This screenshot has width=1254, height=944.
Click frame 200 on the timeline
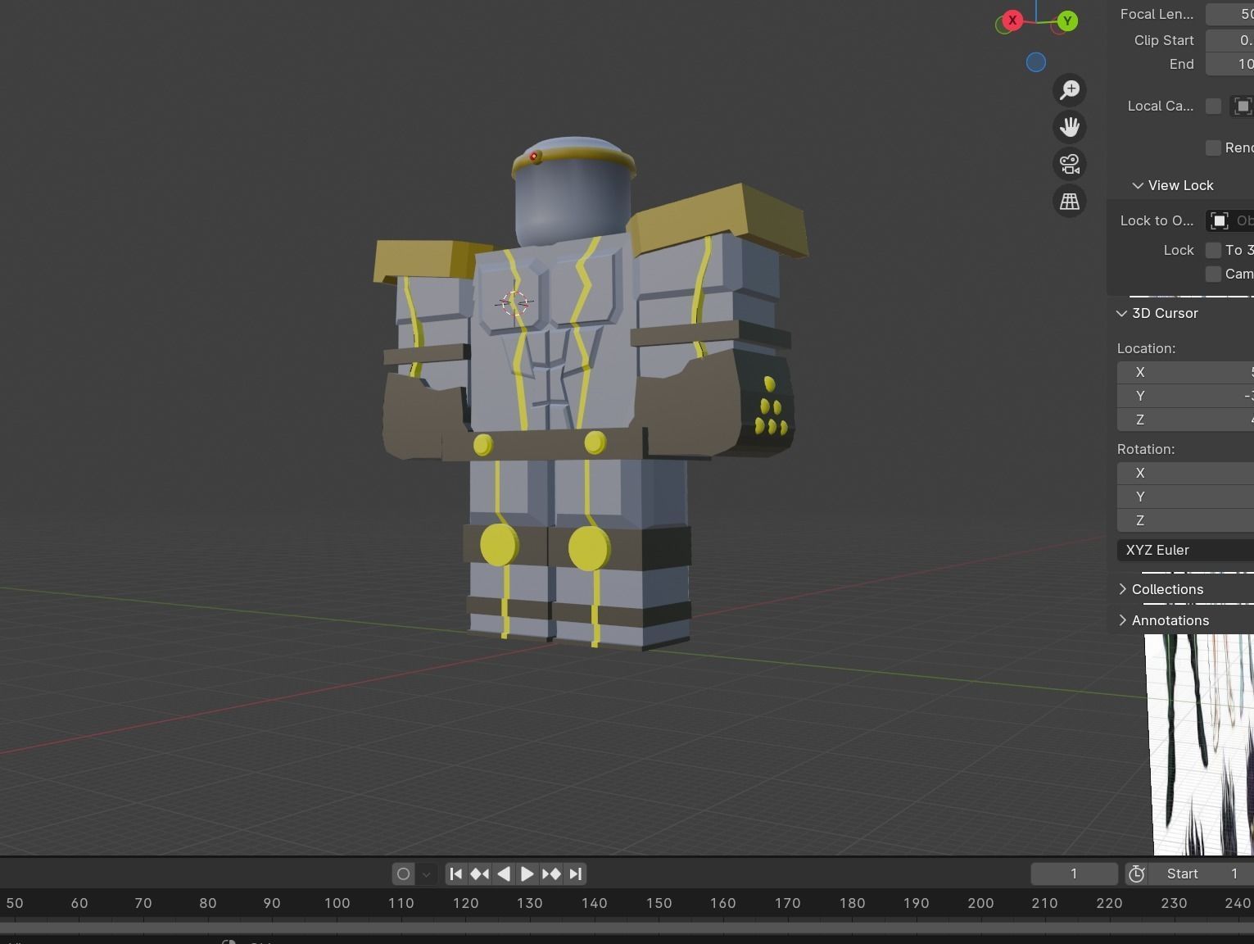pyautogui.click(x=980, y=903)
